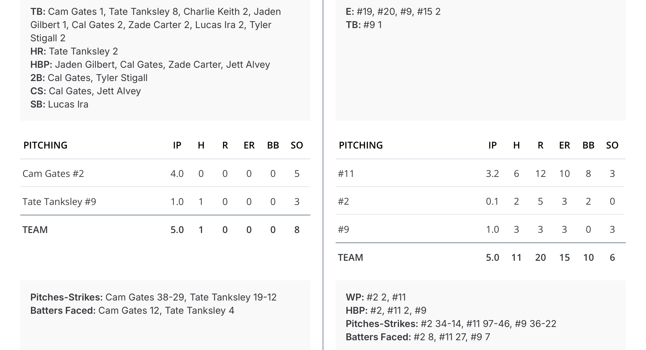Click pitcher #11 in right pitching table
Viewport: 646px width, 350px height.
tap(346, 173)
